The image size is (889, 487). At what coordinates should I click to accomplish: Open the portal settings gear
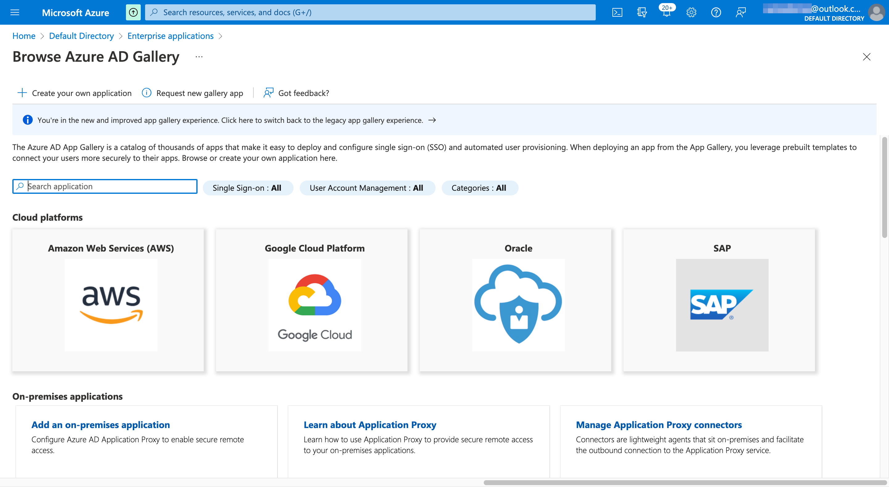[691, 12]
